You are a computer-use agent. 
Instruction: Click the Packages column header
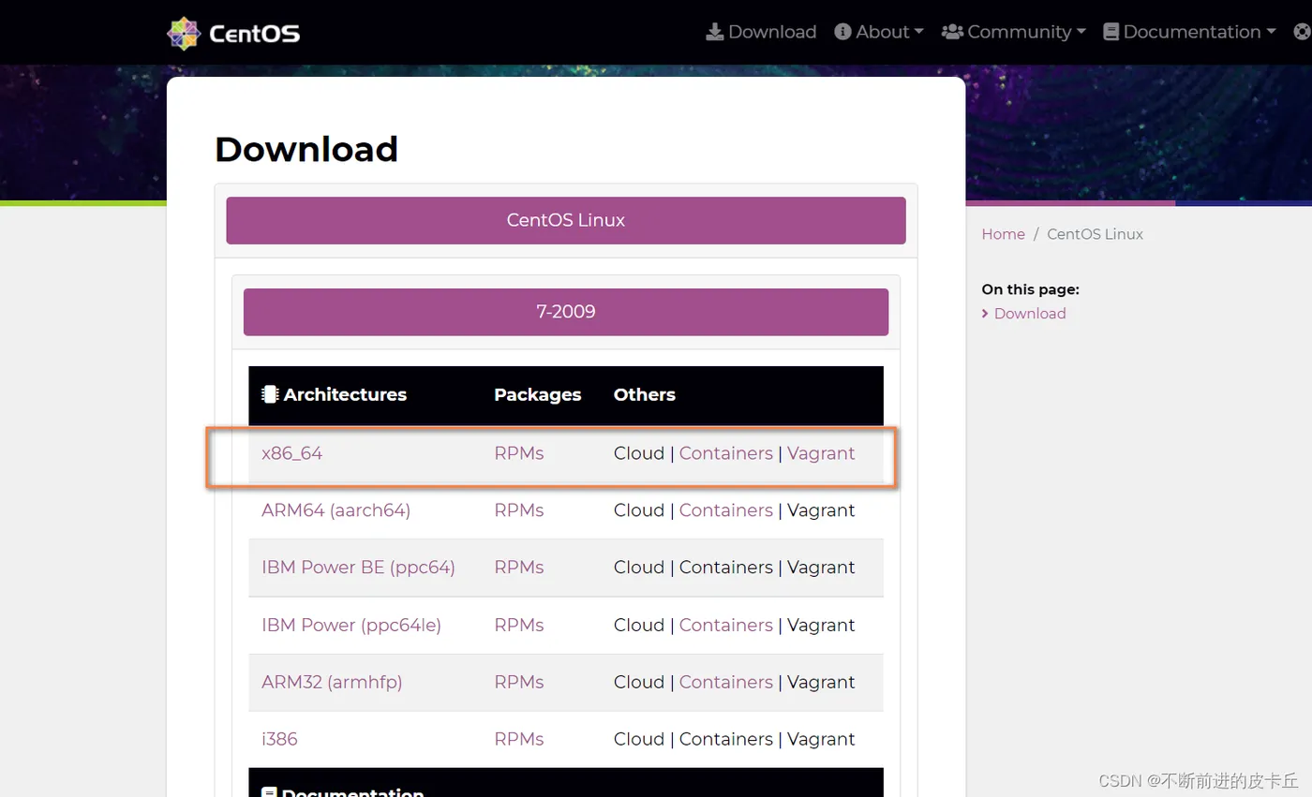tap(538, 394)
